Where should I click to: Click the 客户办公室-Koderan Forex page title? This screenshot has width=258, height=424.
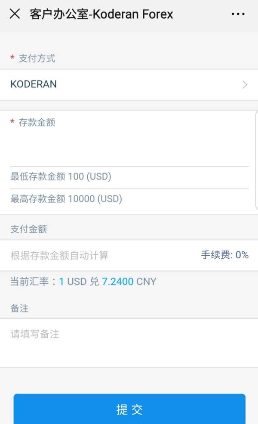pyautogui.click(x=101, y=14)
